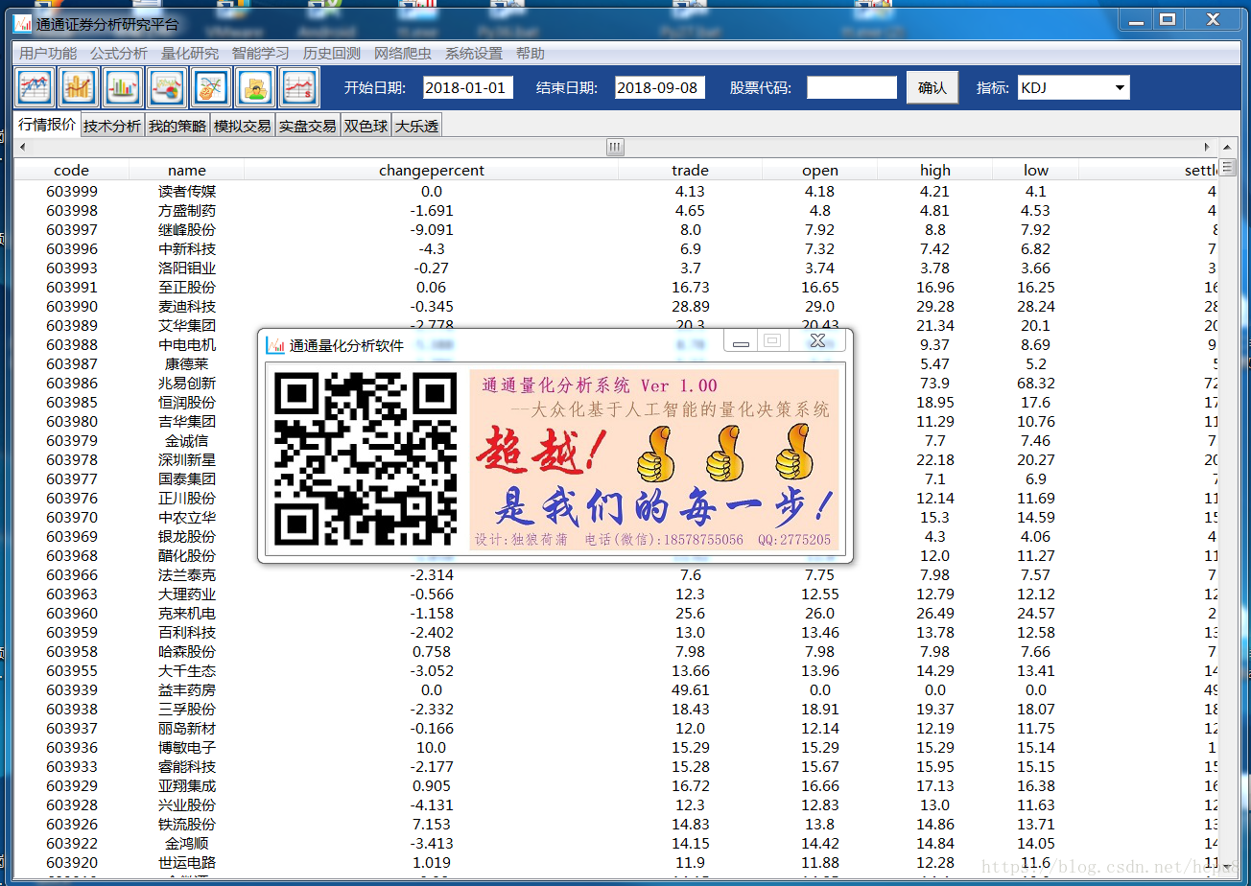
Task: Click the pie chart toolbar icon
Action: point(167,88)
